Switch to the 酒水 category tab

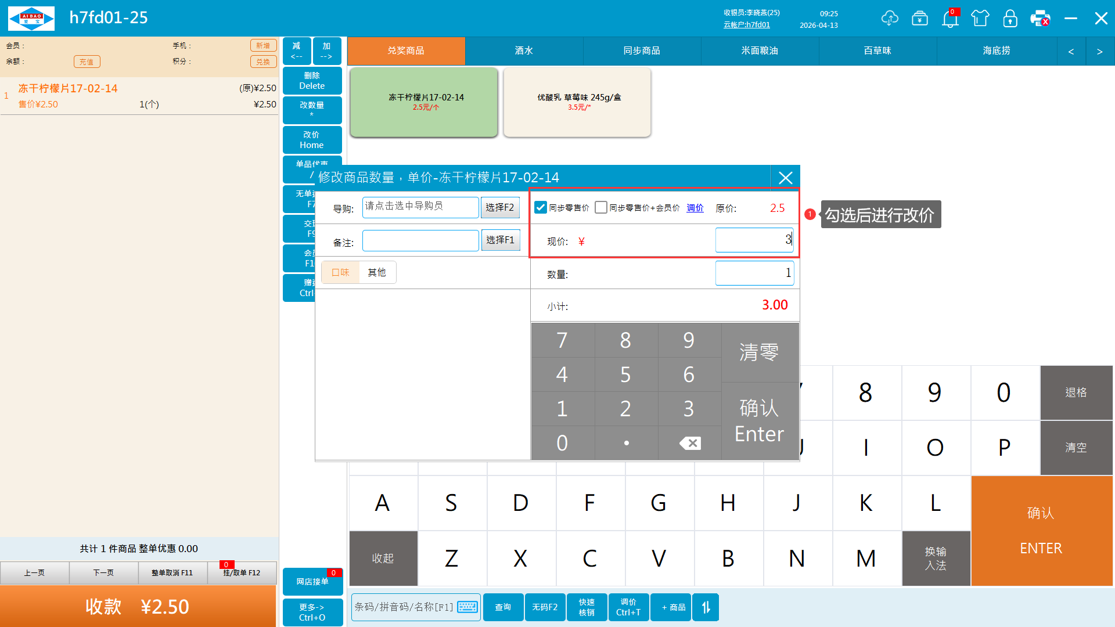524,51
